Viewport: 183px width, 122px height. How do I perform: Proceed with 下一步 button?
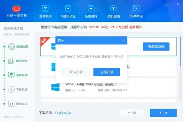coord(163,113)
